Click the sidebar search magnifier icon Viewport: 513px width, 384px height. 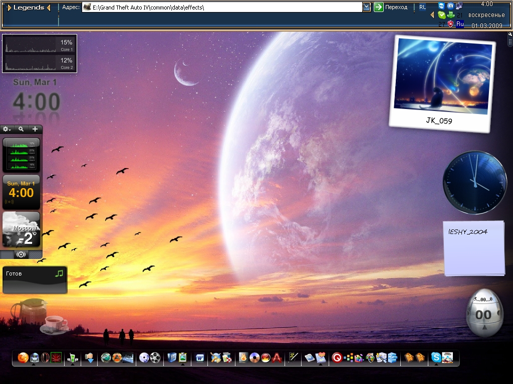(x=21, y=129)
